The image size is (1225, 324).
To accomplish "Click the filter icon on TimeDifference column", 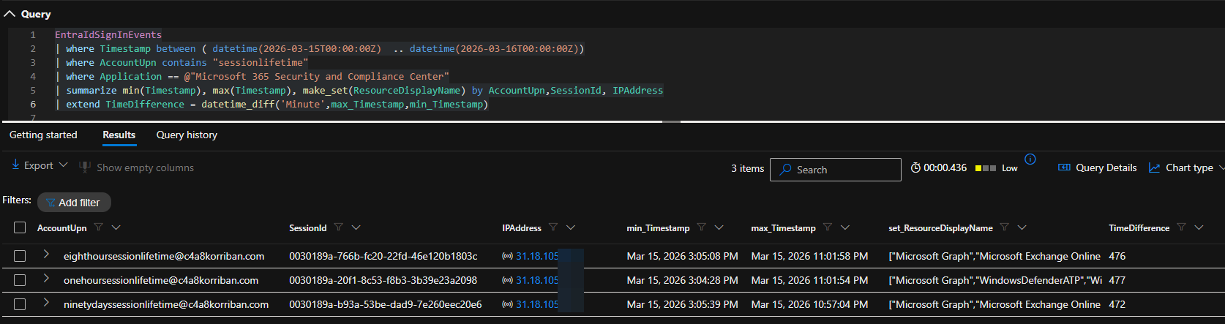I will point(1181,227).
